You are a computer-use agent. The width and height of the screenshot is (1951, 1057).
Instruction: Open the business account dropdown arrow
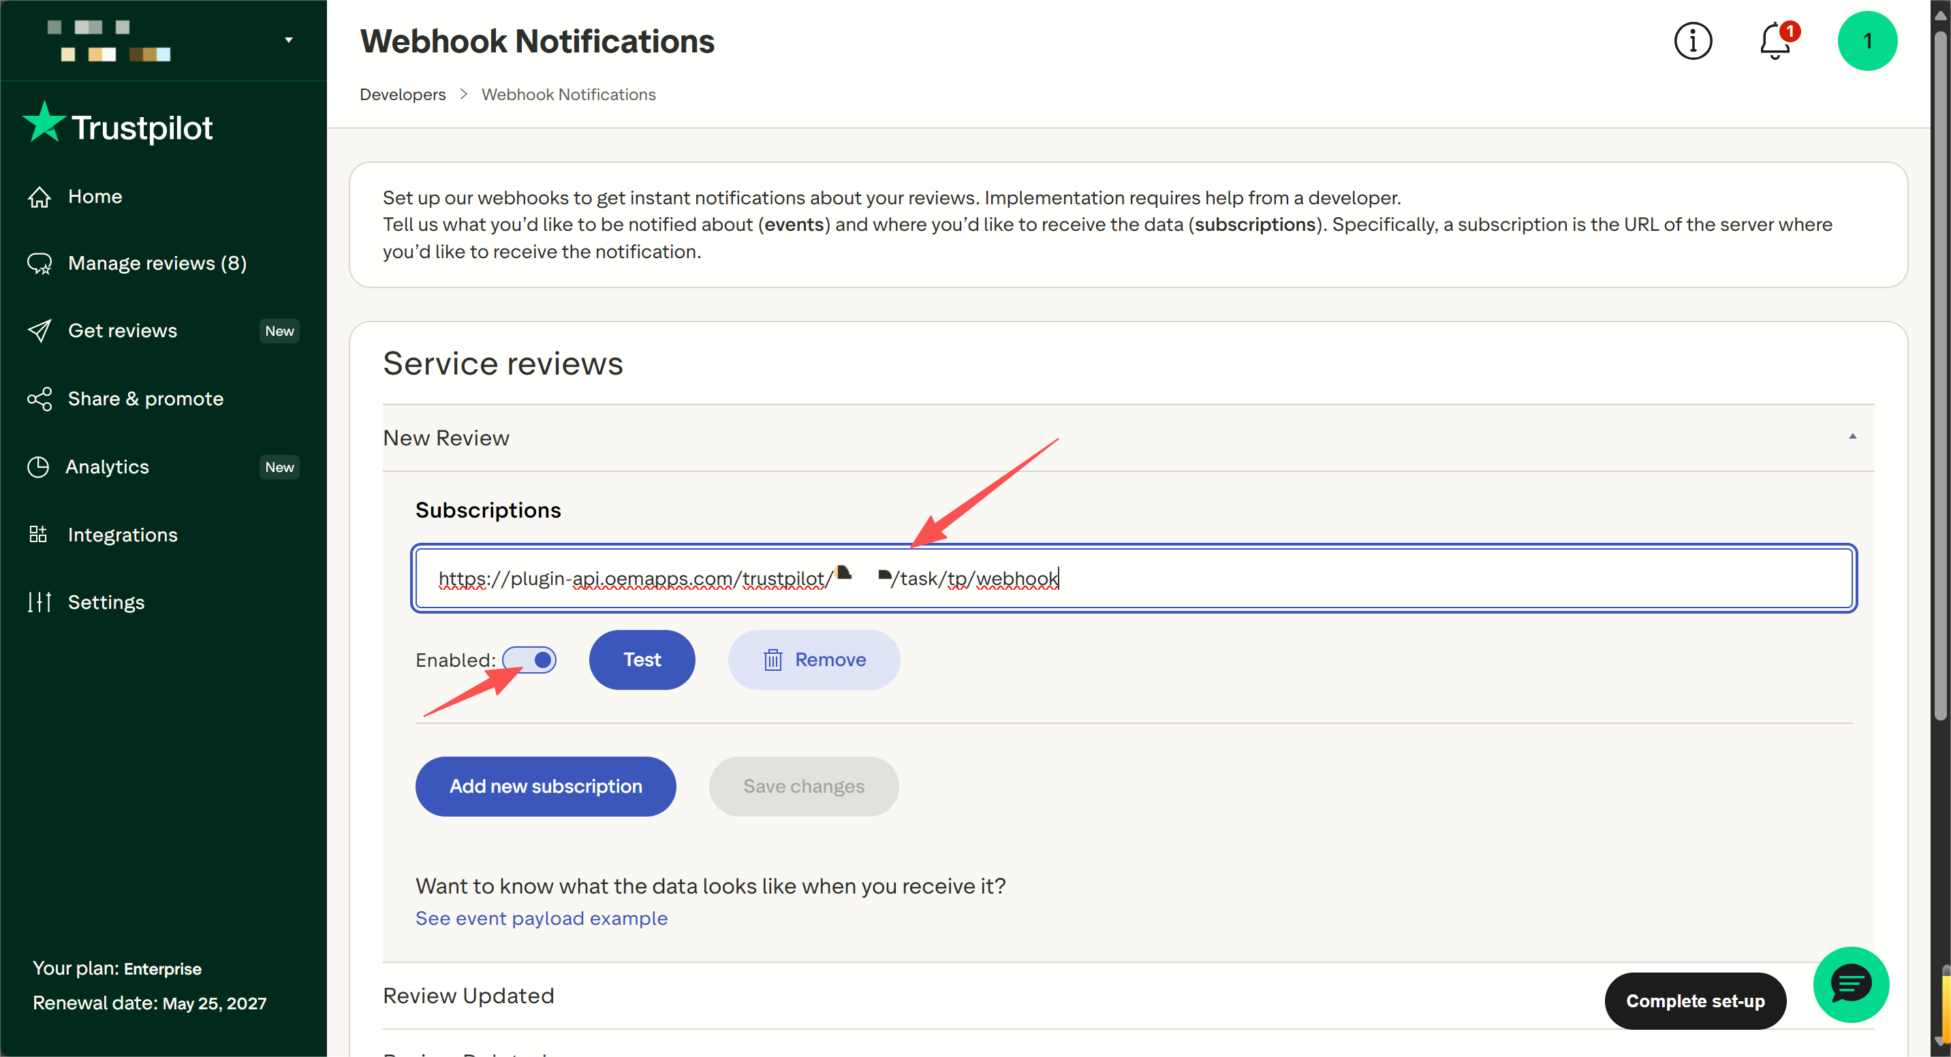pos(289,40)
